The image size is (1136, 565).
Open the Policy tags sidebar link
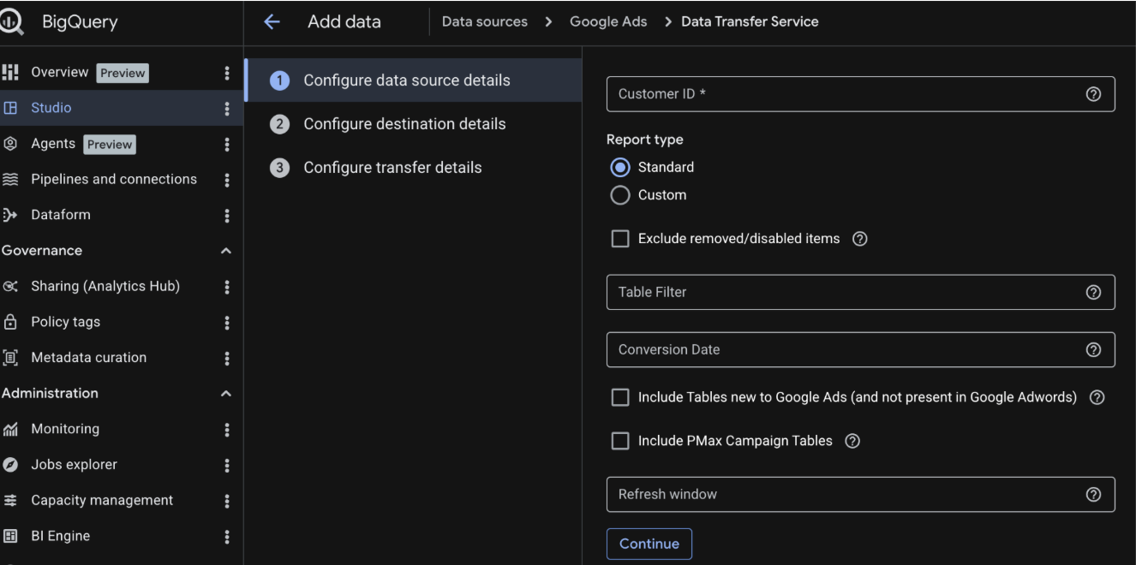(x=66, y=322)
